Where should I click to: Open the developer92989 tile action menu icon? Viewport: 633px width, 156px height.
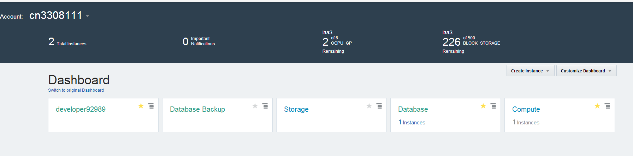151,106
